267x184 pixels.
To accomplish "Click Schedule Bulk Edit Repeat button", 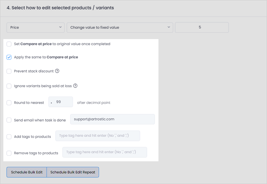I will tap(73, 172).
